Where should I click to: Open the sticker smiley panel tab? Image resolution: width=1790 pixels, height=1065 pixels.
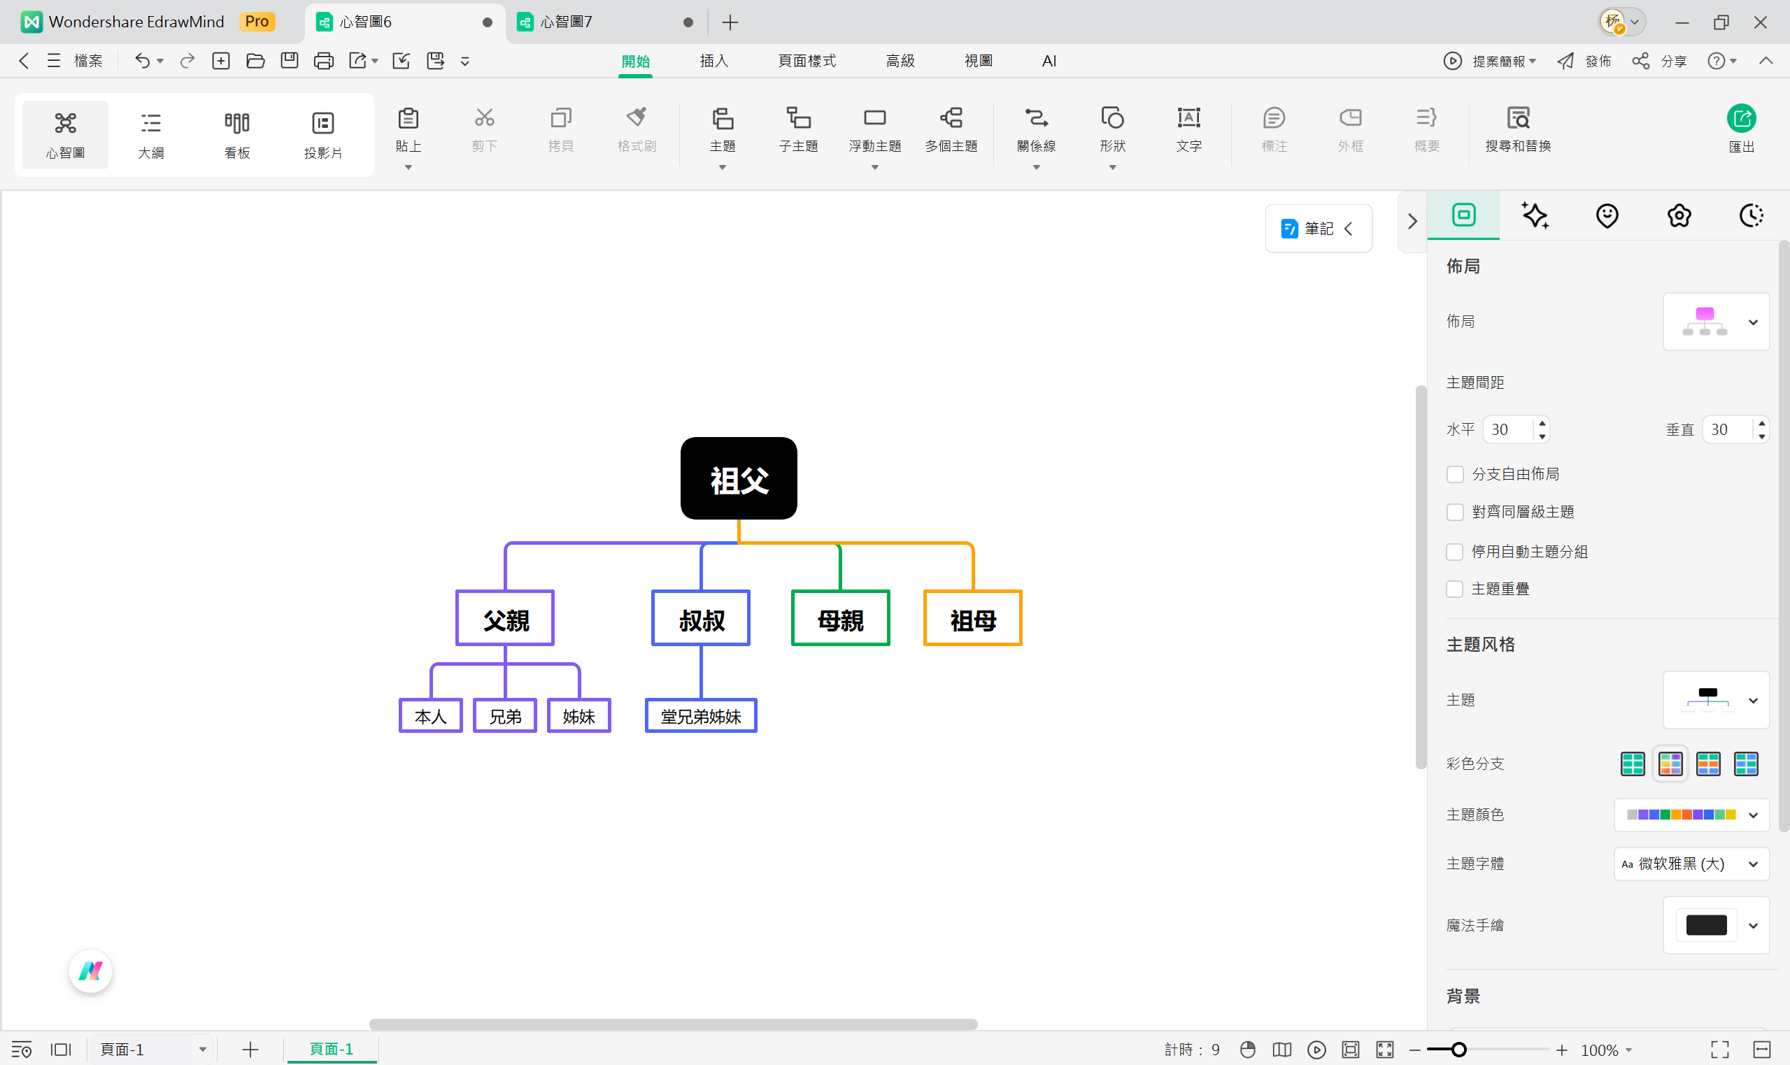[x=1606, y=215]
